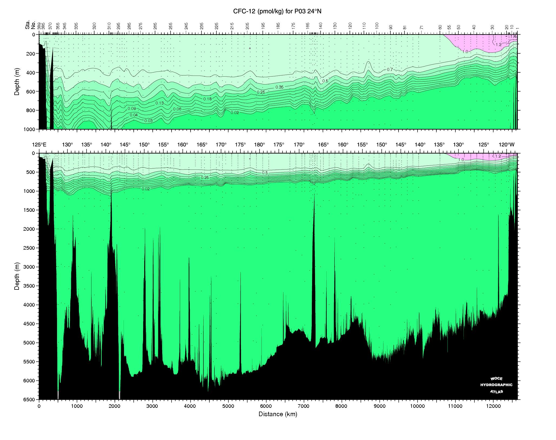Image resolution: width=556 pixels, height=440 pixels.
Task: Select station number 295
Action: (x=118, y=26)
